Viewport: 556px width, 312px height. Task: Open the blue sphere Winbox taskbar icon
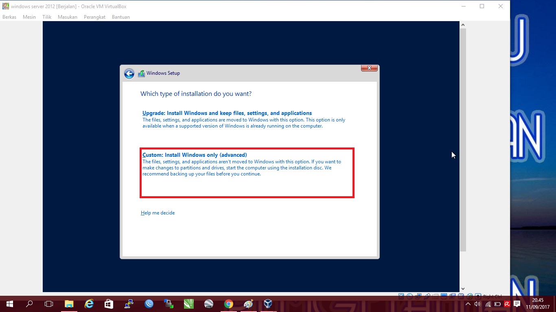pyautogui.click(x=149, y=304)
